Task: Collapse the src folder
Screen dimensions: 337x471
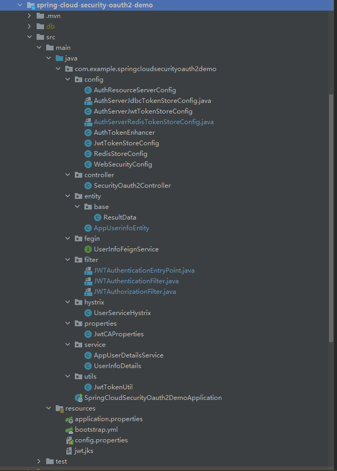Action: [x=30, y=37]
